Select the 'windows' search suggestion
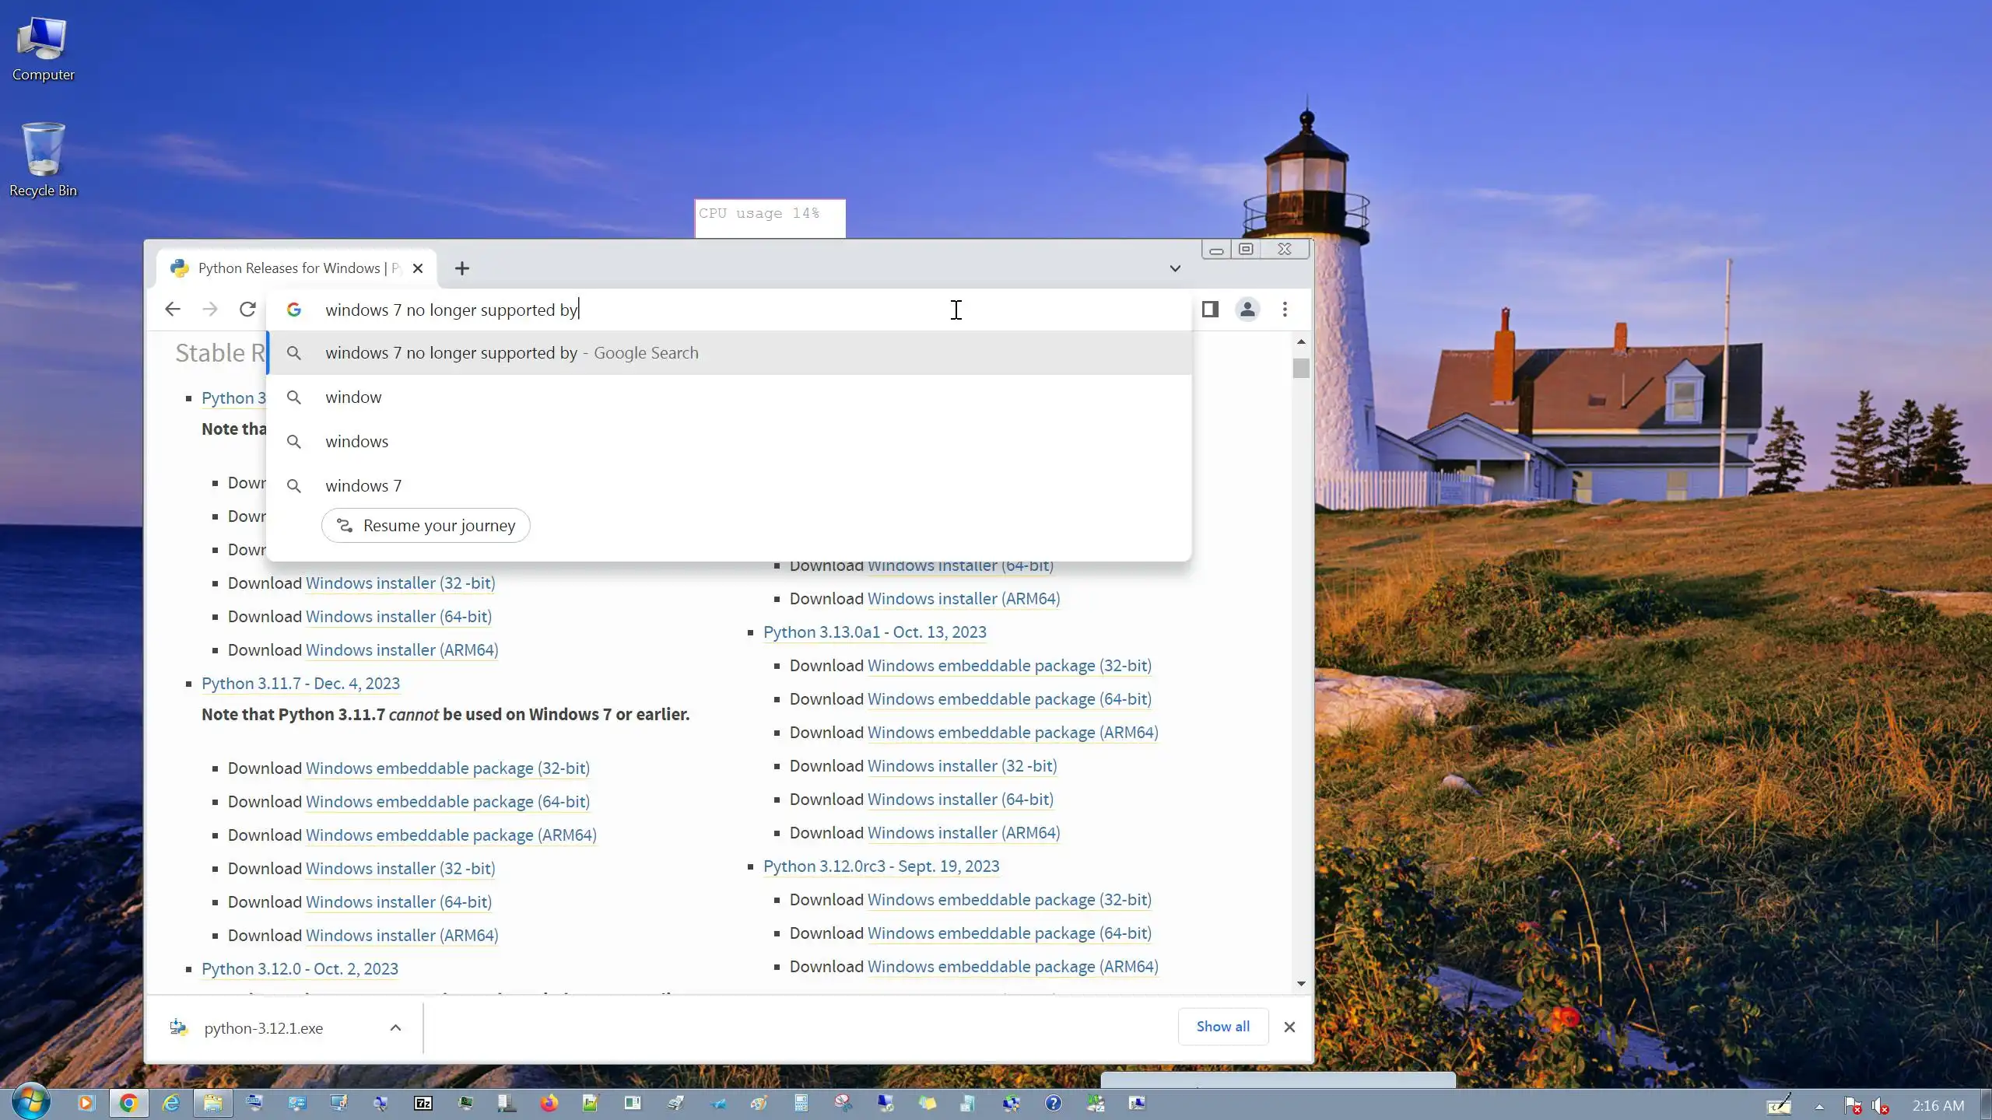 (356, 441)
